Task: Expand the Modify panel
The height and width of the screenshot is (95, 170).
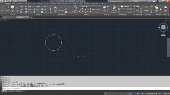Action: point(39,15)
